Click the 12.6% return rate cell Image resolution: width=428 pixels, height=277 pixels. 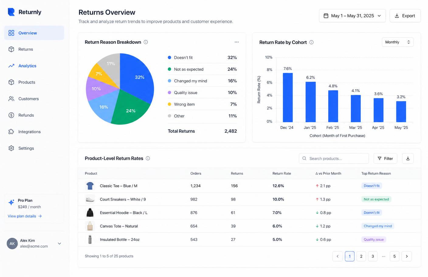pos(278,186)
